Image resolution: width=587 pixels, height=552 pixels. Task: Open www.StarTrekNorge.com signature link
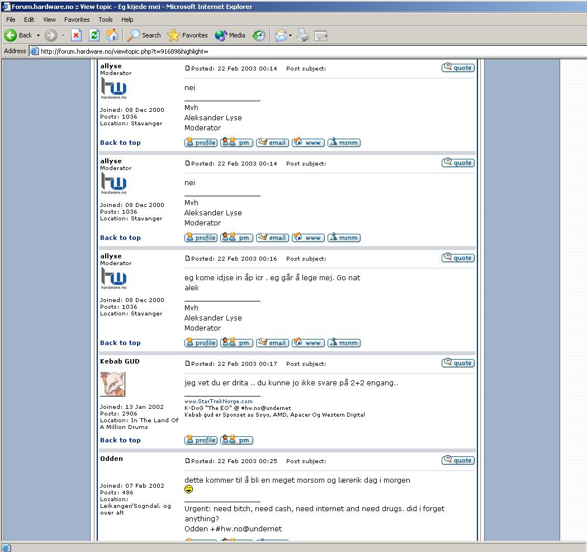pos(218,402)
